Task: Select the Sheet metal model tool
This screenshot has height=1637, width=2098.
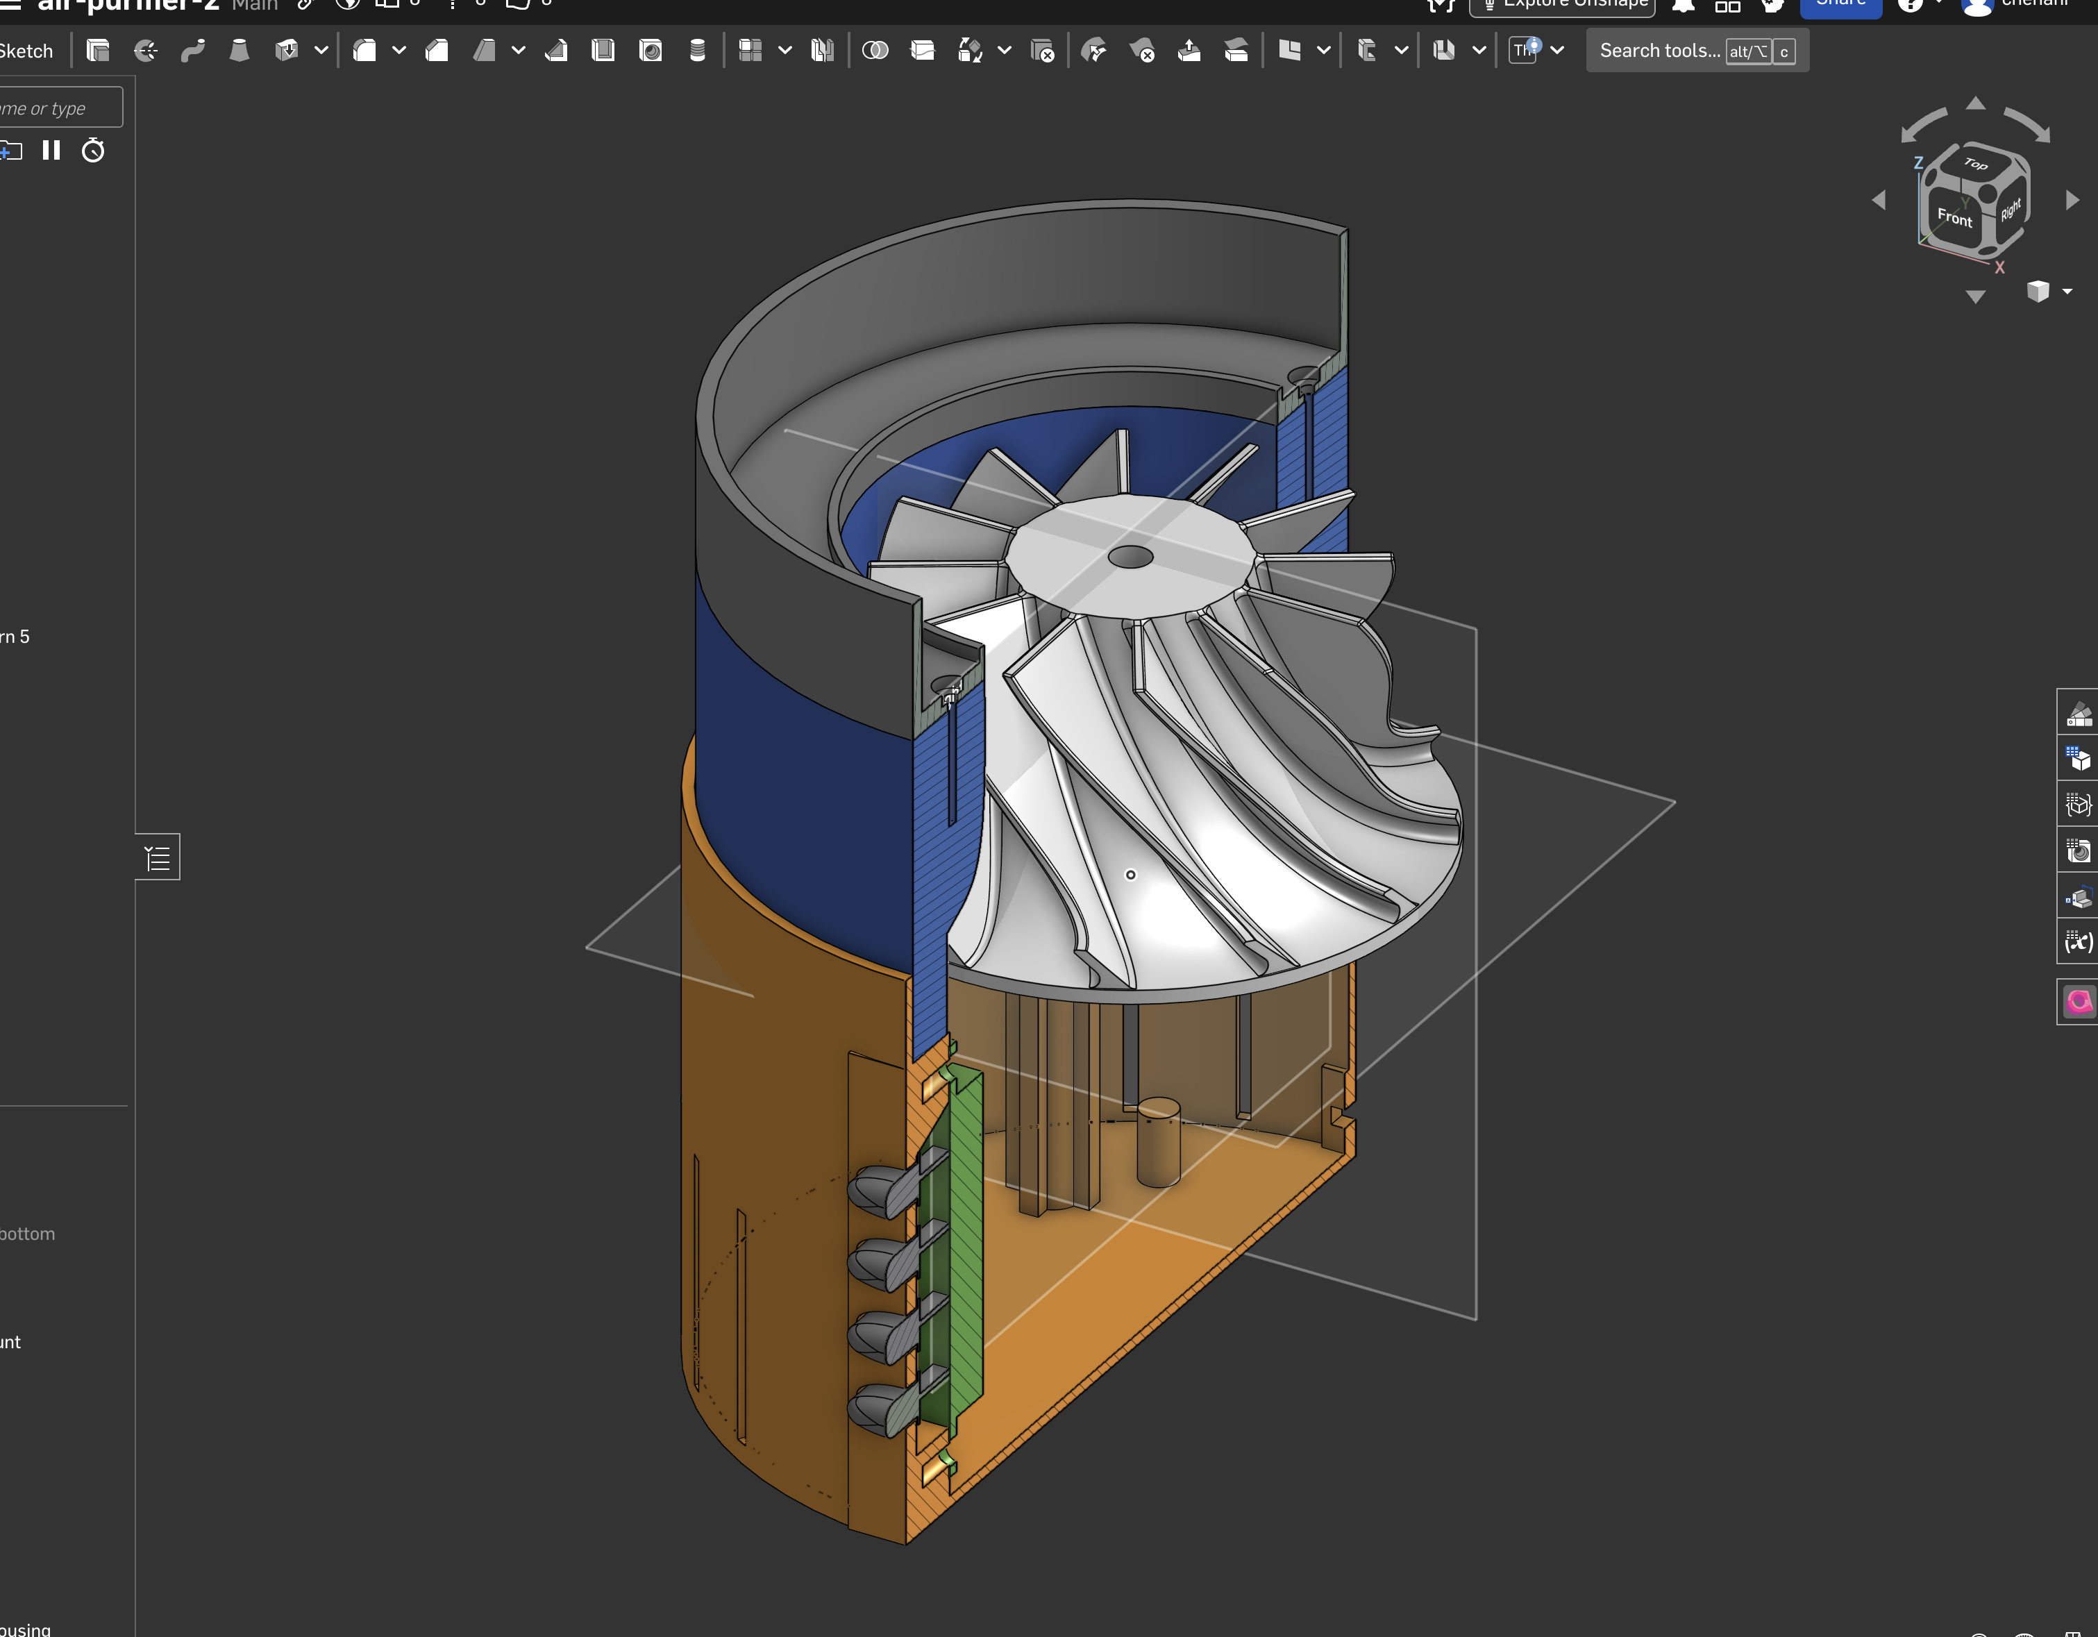Action: (x=1445, y=51)
